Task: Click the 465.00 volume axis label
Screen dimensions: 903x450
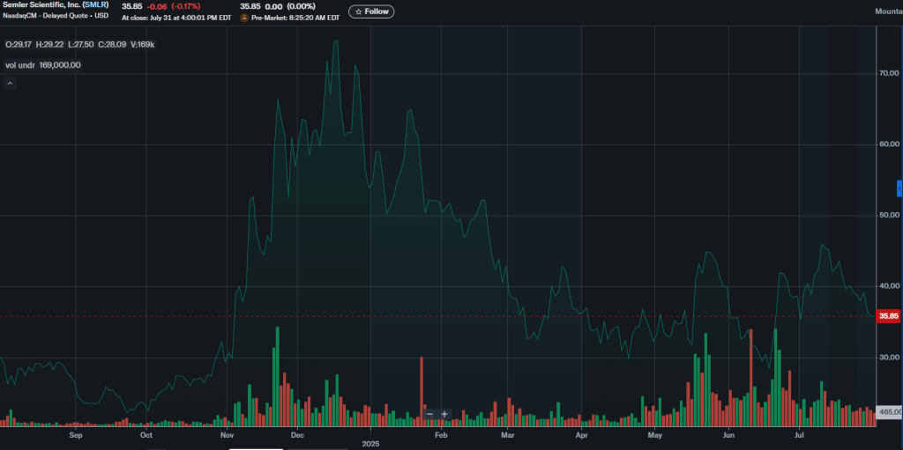Action: point(889,412)
